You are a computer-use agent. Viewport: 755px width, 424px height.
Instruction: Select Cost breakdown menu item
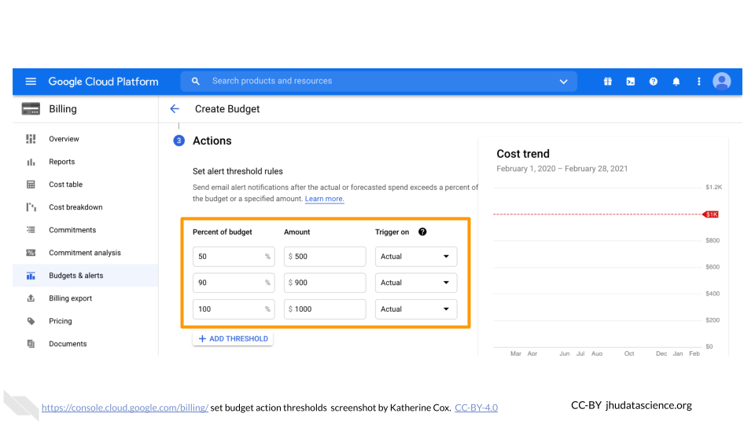[x=75, y=207]
